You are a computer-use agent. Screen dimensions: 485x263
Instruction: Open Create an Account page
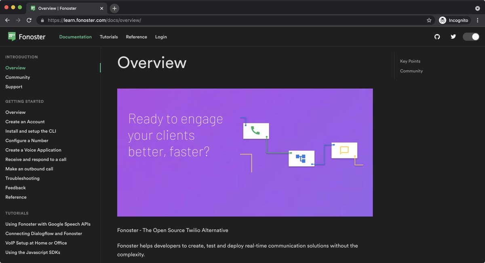coord(25,122)
